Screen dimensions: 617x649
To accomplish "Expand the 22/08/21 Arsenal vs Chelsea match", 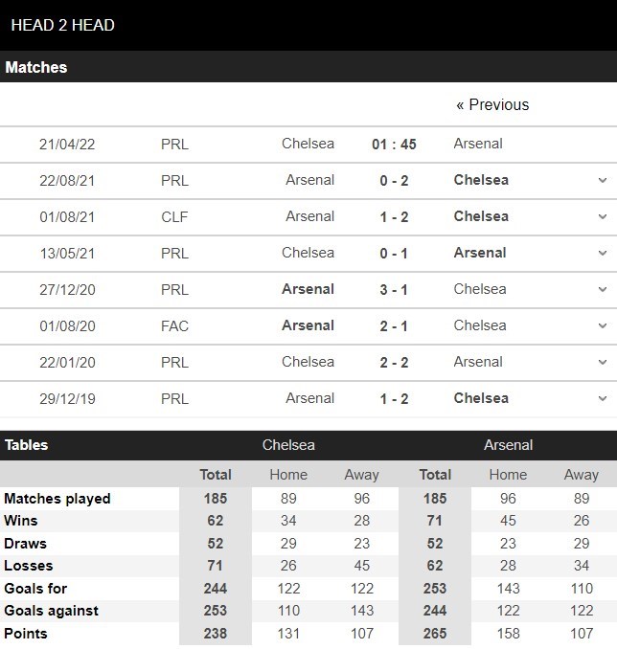I will point(603,180).
